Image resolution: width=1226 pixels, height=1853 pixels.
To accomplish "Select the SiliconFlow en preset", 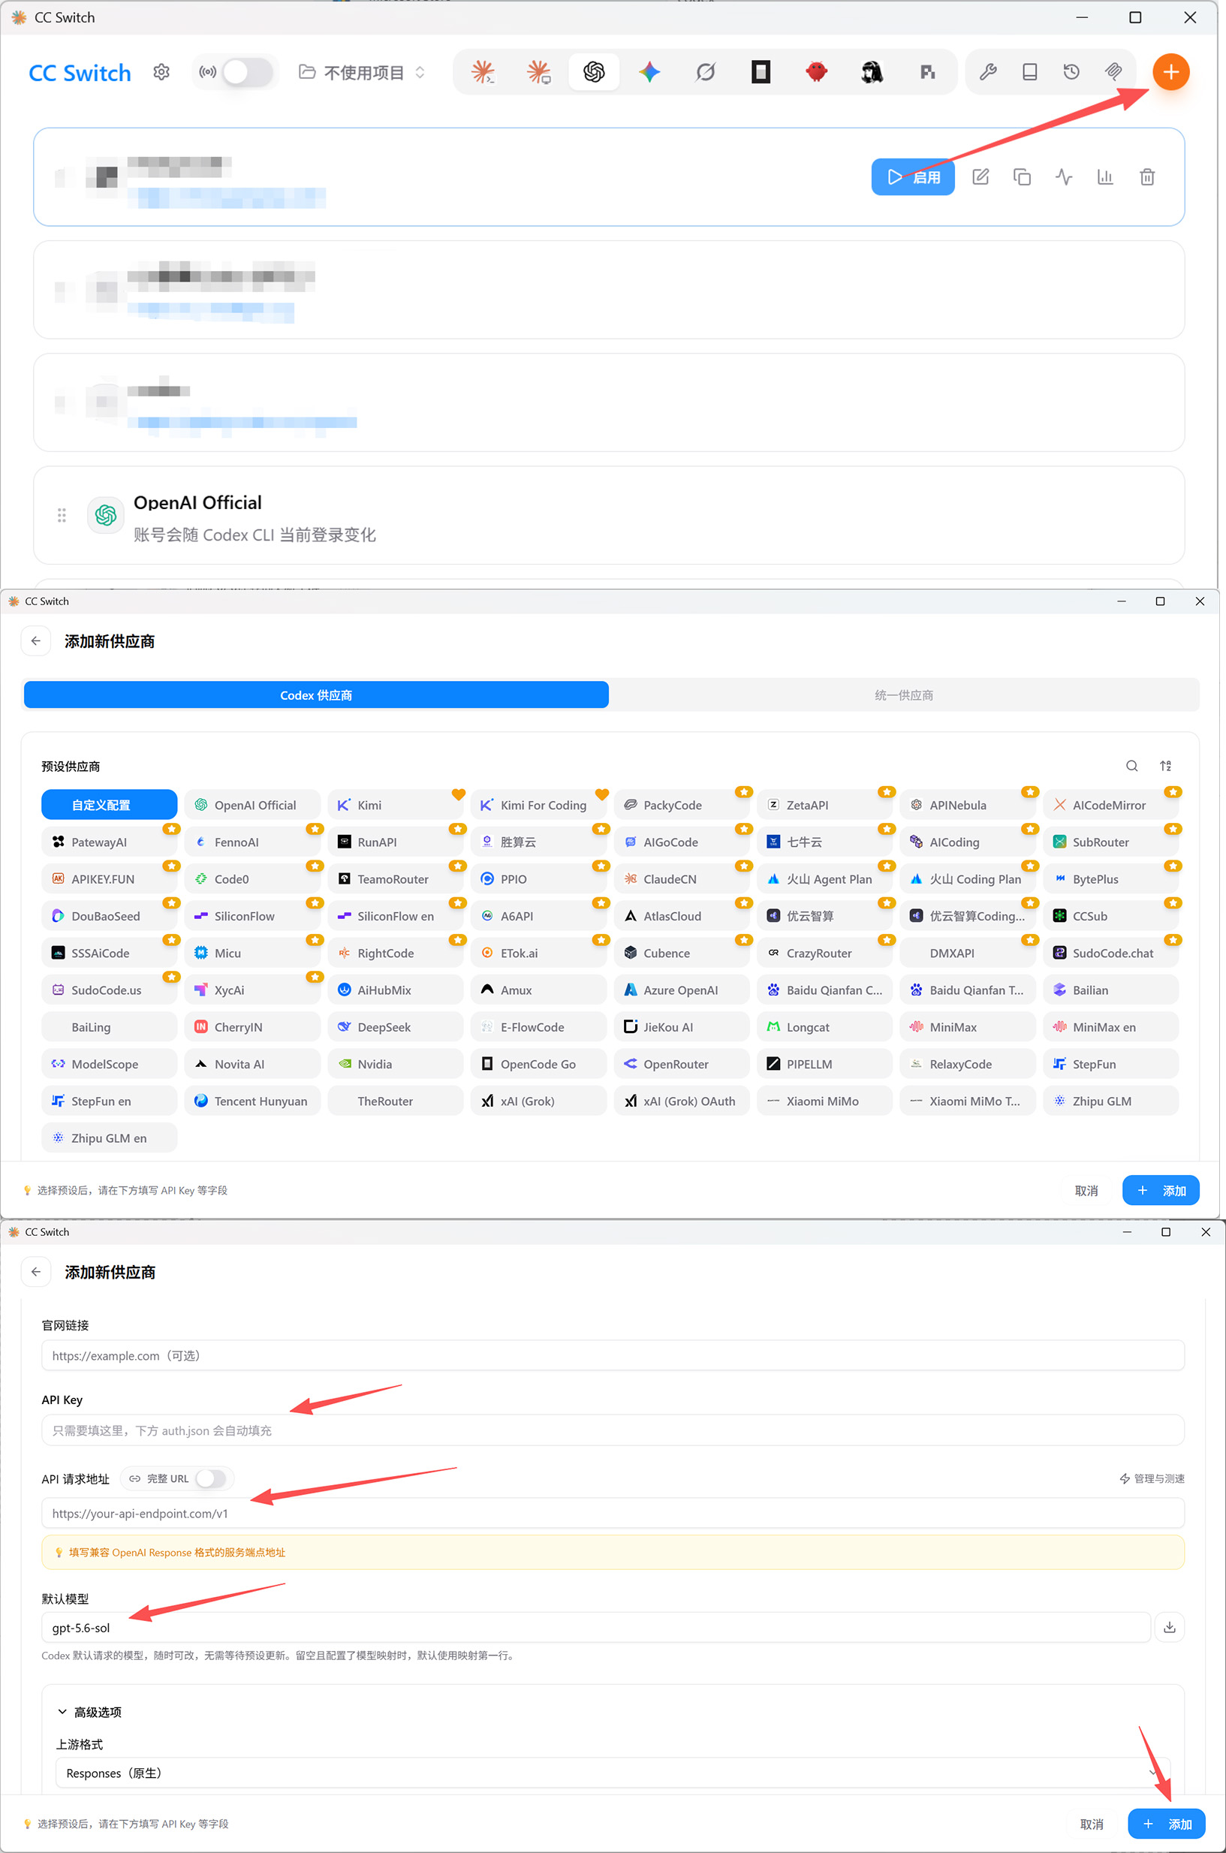I will [395, 916].
